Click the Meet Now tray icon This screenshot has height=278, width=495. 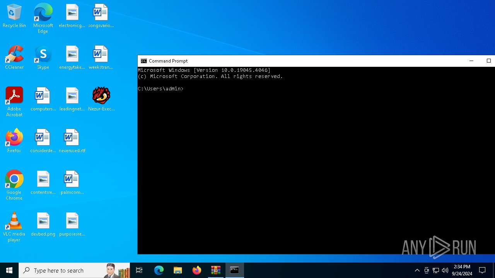point(427,270)
